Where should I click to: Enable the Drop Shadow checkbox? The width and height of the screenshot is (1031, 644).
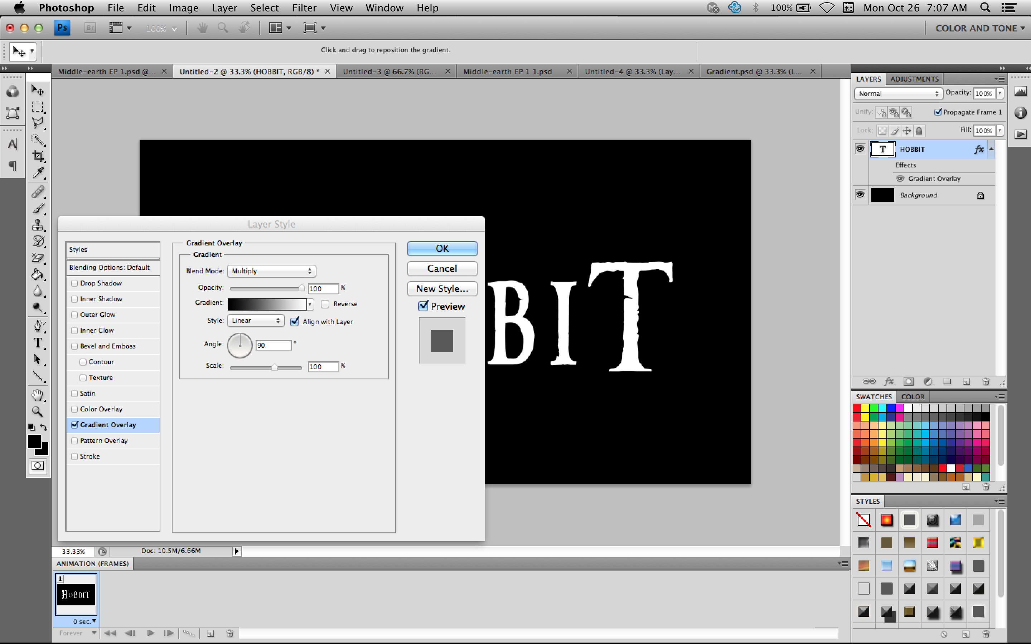coord(74,283)
